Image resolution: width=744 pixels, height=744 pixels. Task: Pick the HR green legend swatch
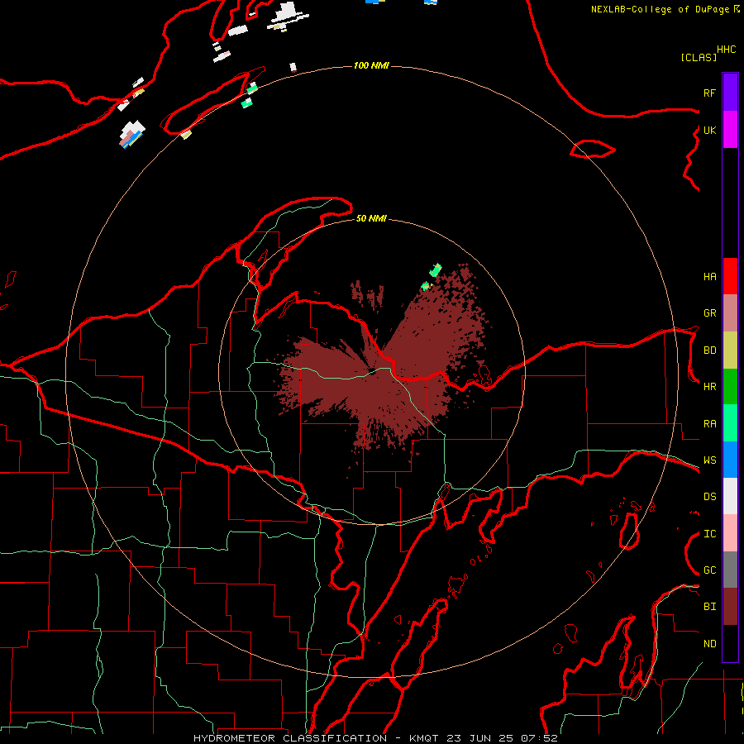[x=730, y=387]
